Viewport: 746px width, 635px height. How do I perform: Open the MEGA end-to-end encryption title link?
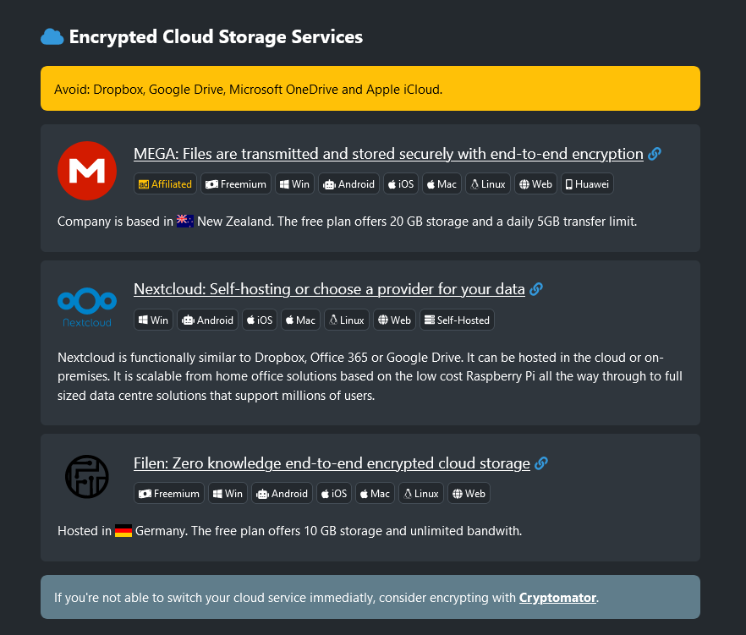coord(388,154)
